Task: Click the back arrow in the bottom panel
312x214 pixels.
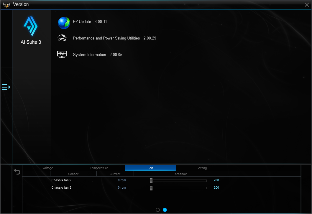Action: tap(17, 172)
